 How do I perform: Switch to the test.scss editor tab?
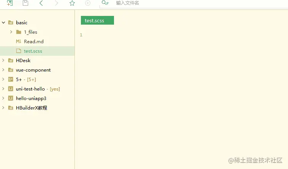tap(97, 20)
